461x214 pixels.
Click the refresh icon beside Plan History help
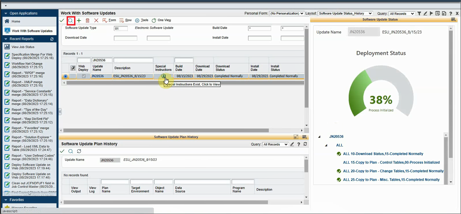pyautogui.click(x=305, y=144)
